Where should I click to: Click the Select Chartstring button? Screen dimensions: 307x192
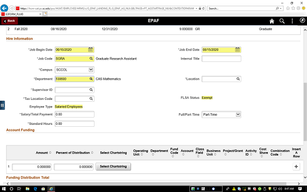click(113, 167)
